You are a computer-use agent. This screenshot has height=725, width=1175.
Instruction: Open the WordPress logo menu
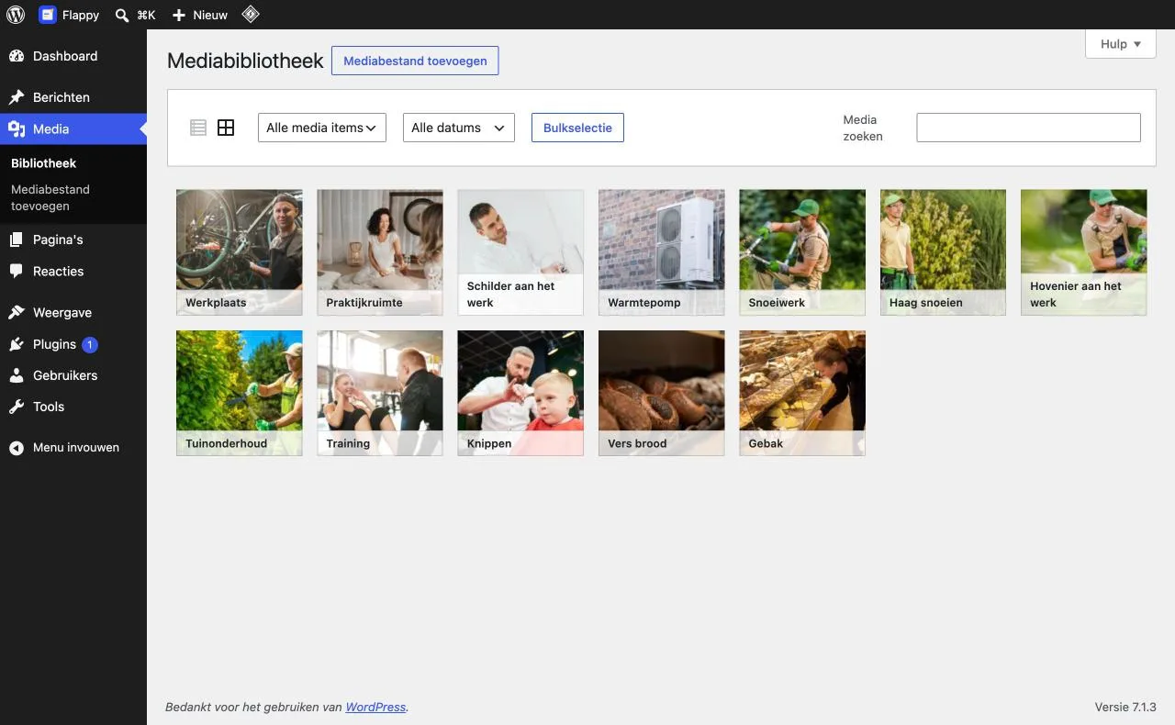[16, 15]
